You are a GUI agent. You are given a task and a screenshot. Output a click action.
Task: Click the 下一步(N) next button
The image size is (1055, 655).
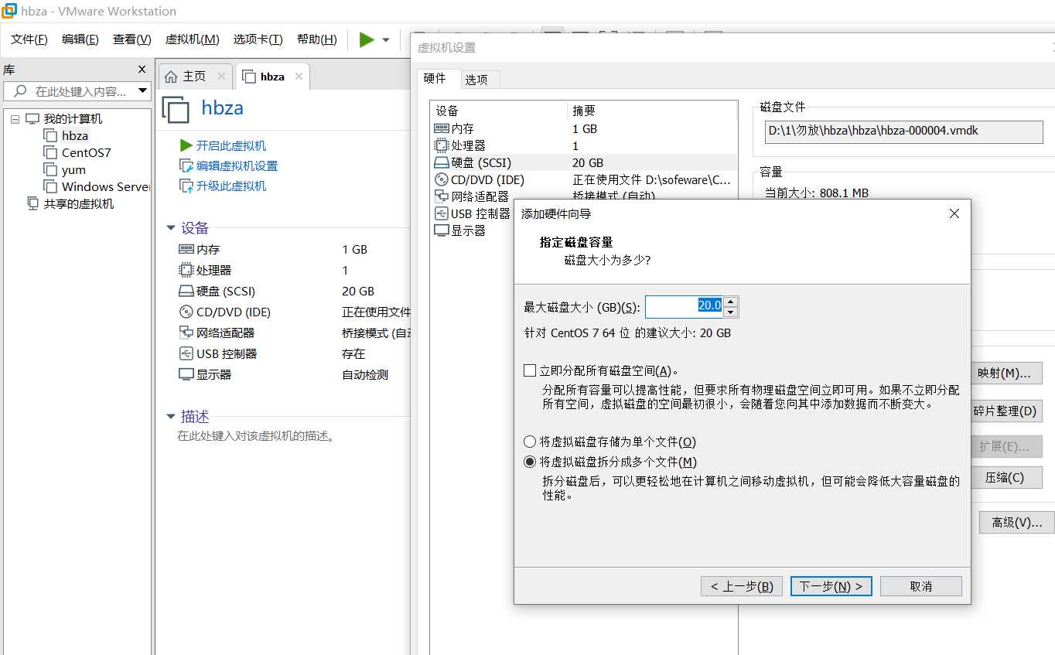tap(831, 586)
